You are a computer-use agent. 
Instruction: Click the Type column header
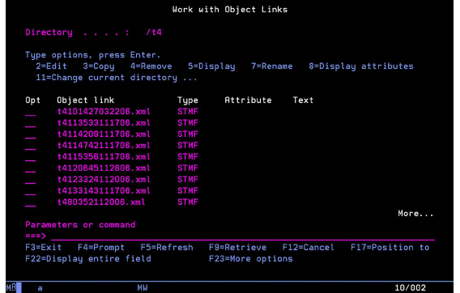tap(188, 100)
